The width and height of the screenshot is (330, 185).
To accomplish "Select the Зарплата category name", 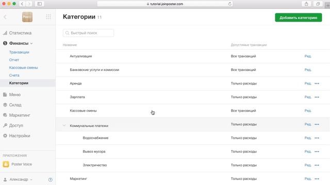I will click(77, 97).
